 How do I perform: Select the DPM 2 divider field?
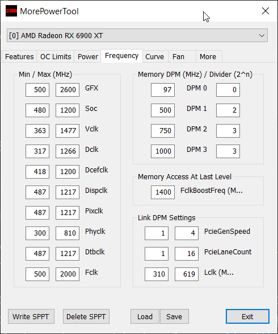[x=228, y=130]
